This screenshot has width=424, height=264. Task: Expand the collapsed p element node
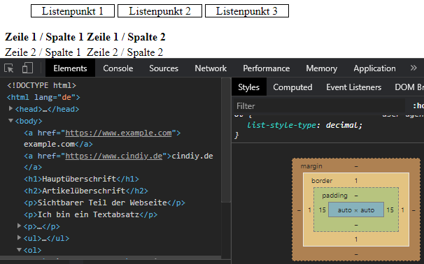coord(19,226)
